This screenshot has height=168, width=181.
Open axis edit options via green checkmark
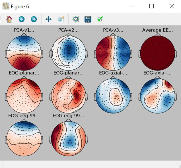click(100, 19)
